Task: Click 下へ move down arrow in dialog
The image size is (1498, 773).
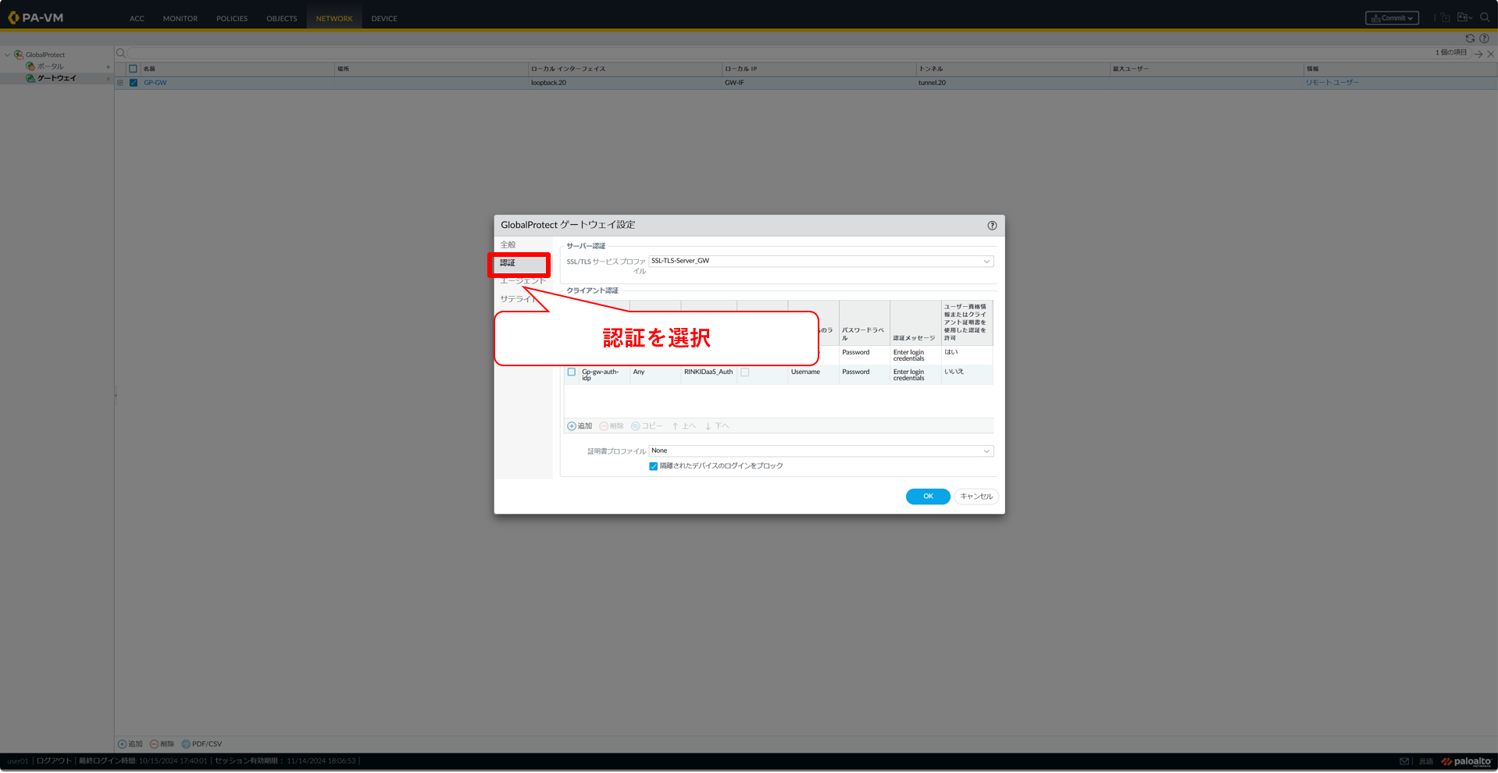Action: [708, 426]
